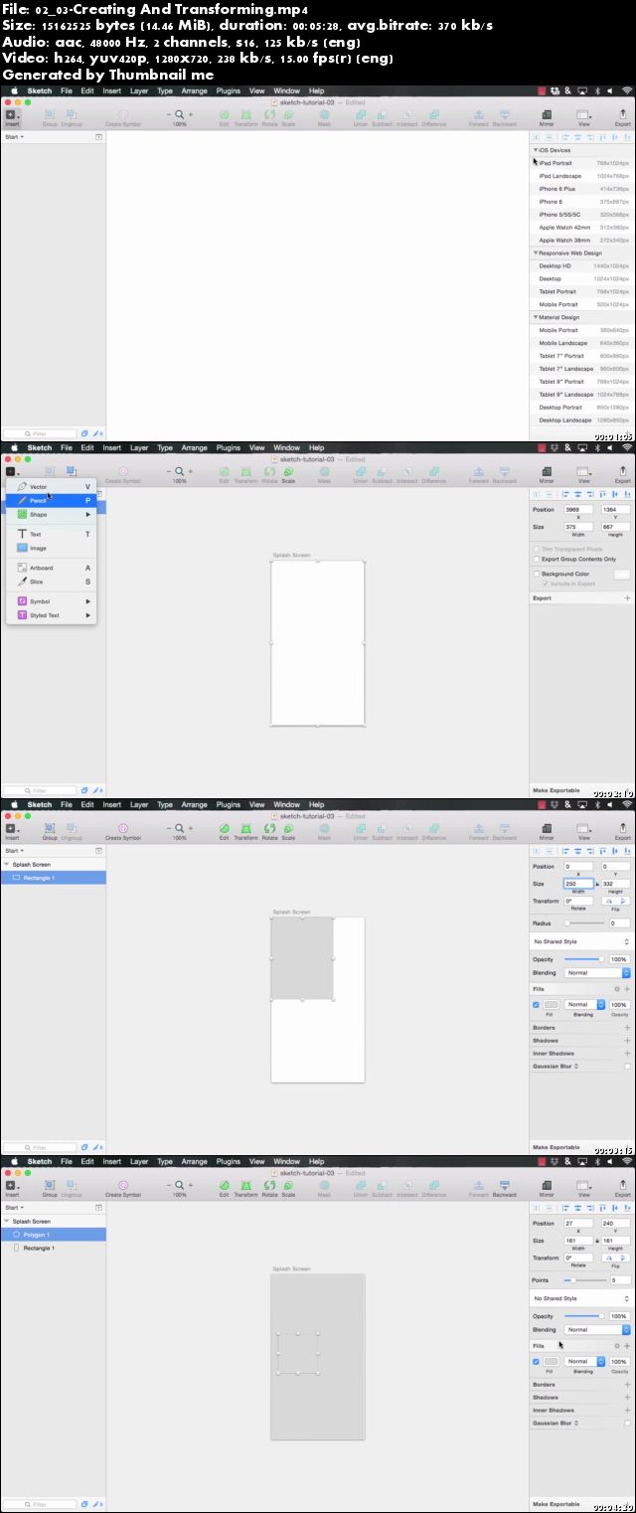
Task: Click the Background Color swatch
Action: 622,574
